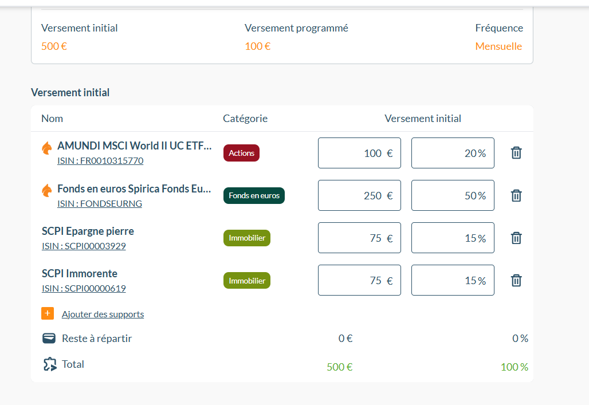Delete the AMUNDI MSCI World row
Screen dimensions: 589x405
click(516, 153)
